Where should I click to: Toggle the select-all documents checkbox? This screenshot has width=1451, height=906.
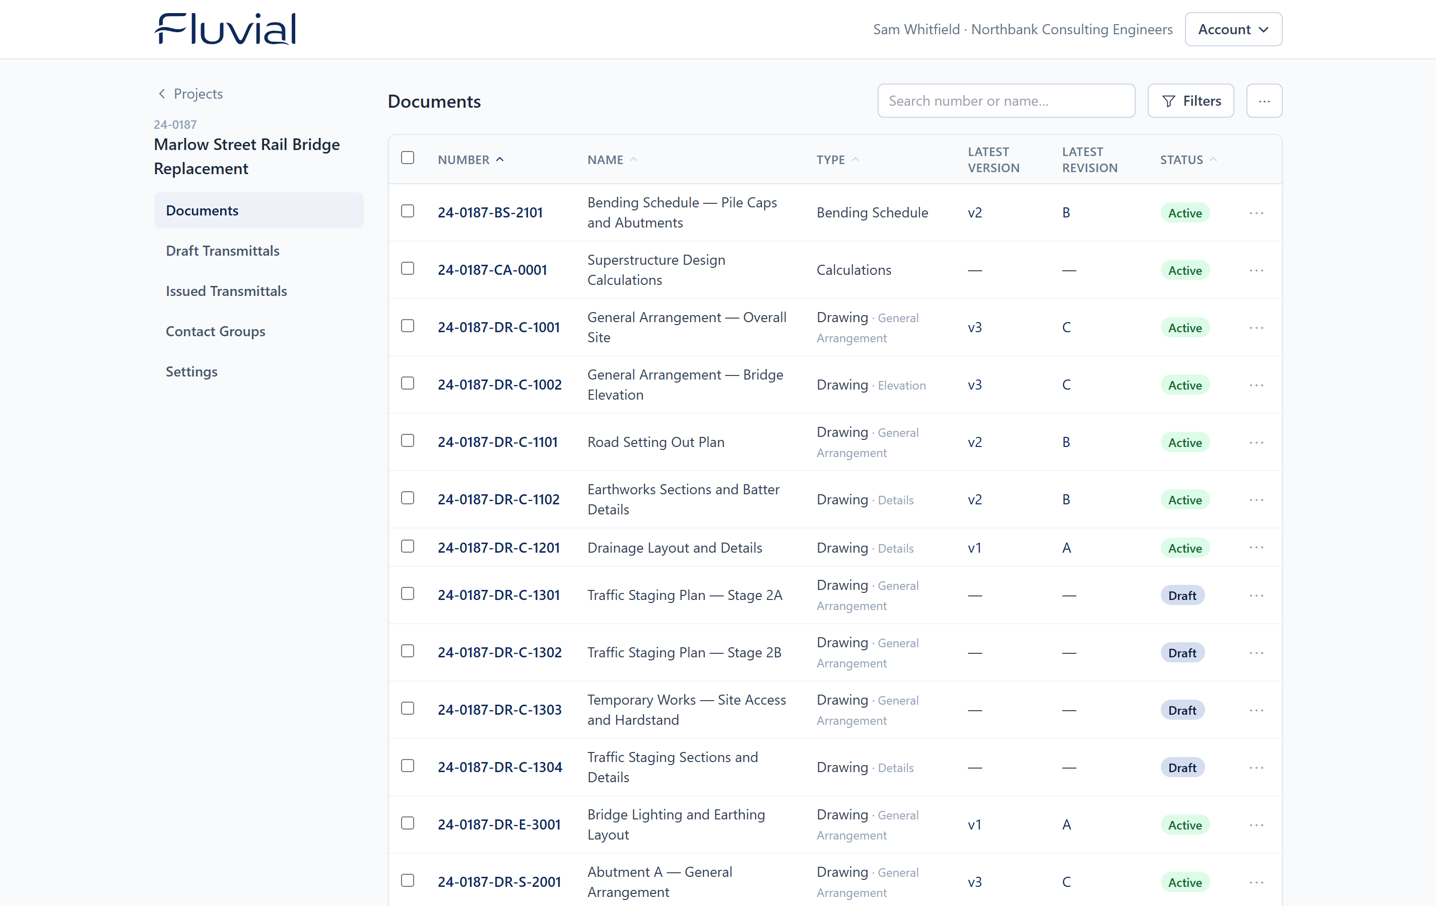click(408, 158)
